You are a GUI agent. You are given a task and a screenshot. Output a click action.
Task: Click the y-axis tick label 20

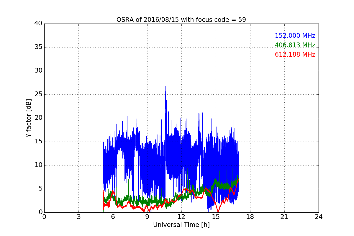(x=38, y=118)
